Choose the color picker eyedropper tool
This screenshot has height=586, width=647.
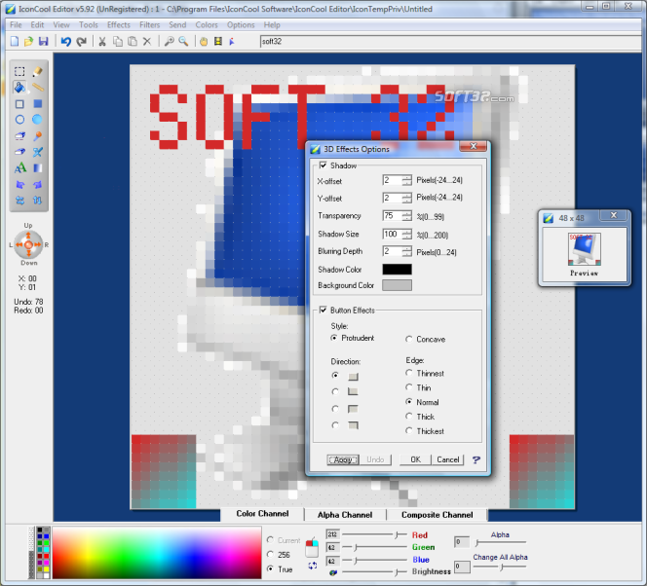37,136
